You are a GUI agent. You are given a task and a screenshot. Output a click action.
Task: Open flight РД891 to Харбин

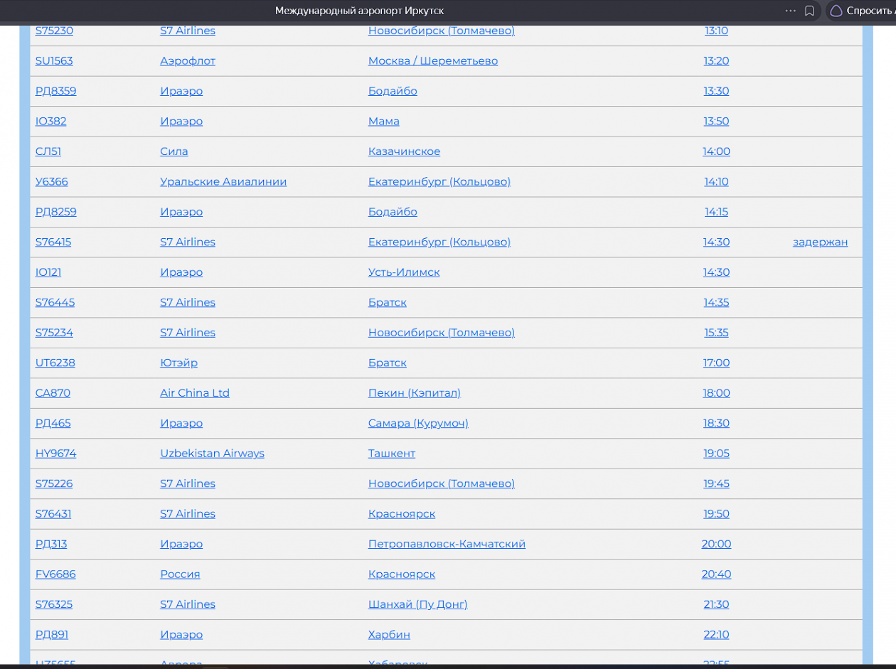click(x=52, y=635)
